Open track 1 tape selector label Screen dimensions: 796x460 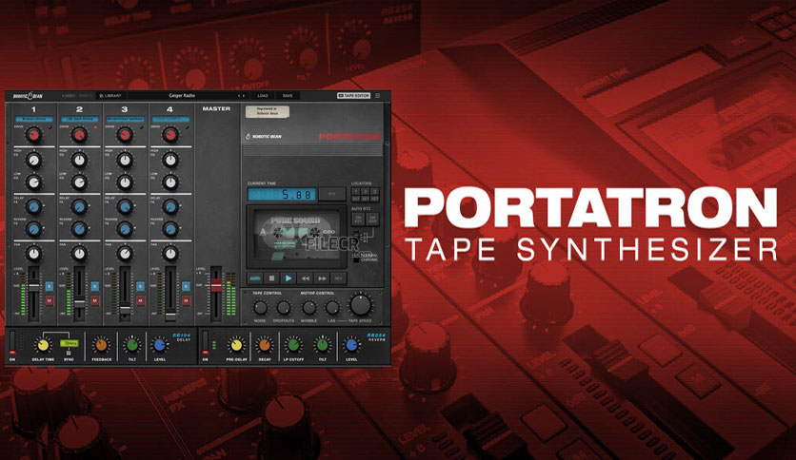33,120
